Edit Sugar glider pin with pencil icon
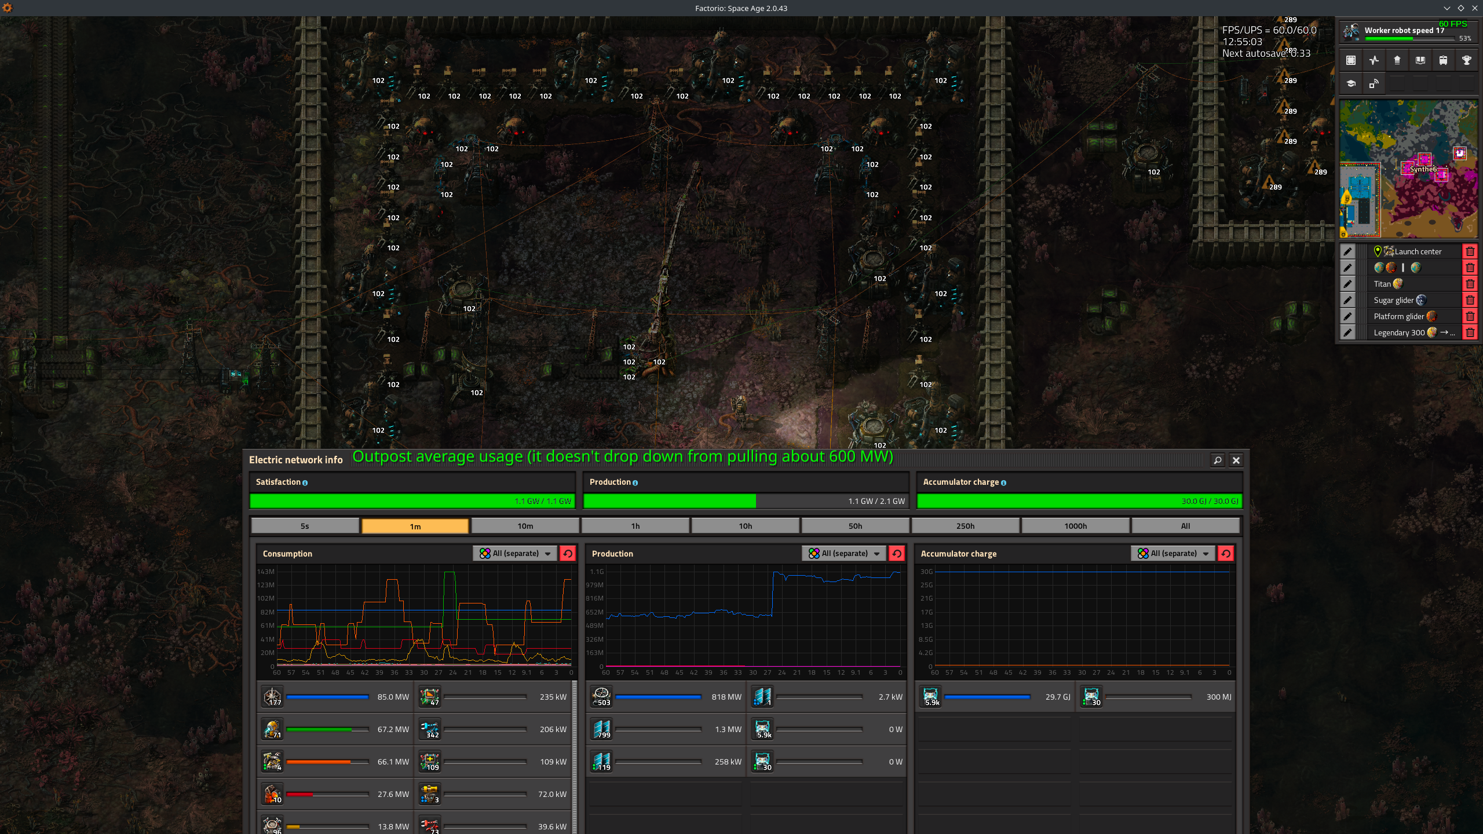 (x=1347, y=300)
